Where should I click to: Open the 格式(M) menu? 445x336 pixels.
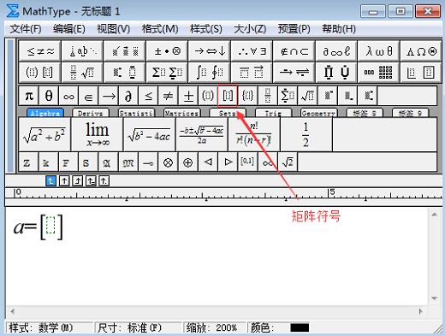(160, 29)
